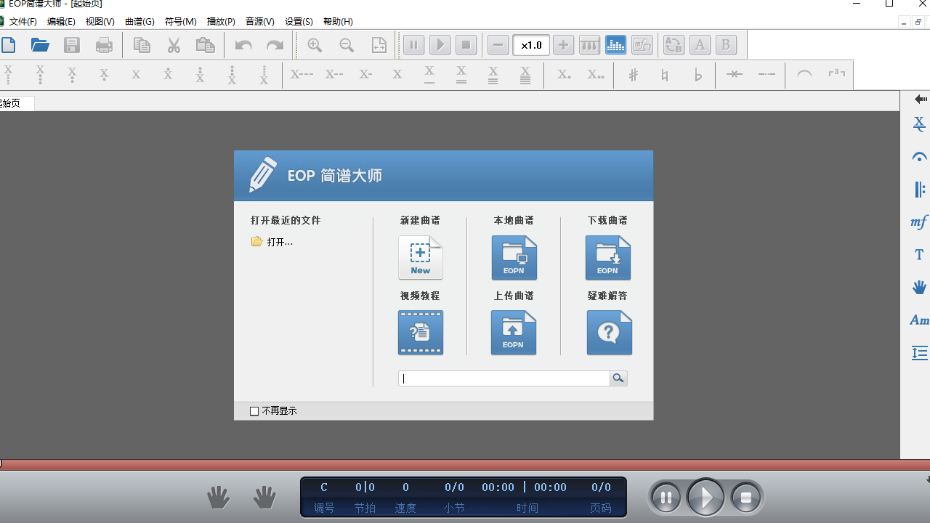Open the line spacing sidebar tool
This screenshot has height=523, width=930.
pyautogui.click(x=920, y=353)
